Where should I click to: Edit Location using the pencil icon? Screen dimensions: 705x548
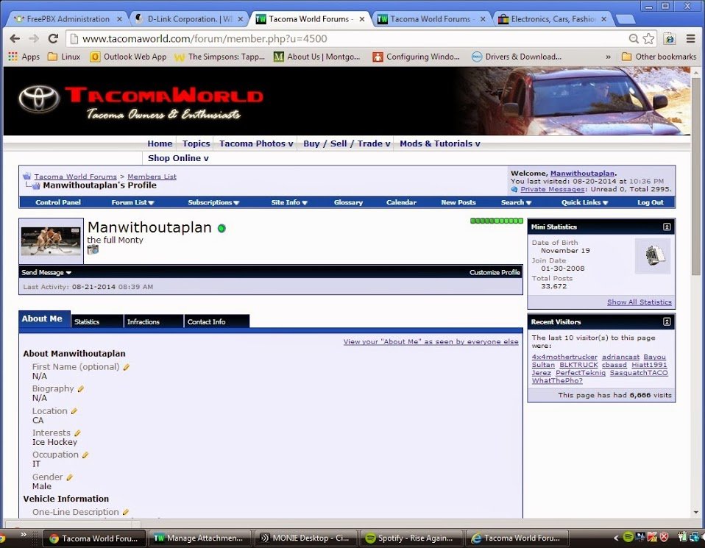pos(74,411)
